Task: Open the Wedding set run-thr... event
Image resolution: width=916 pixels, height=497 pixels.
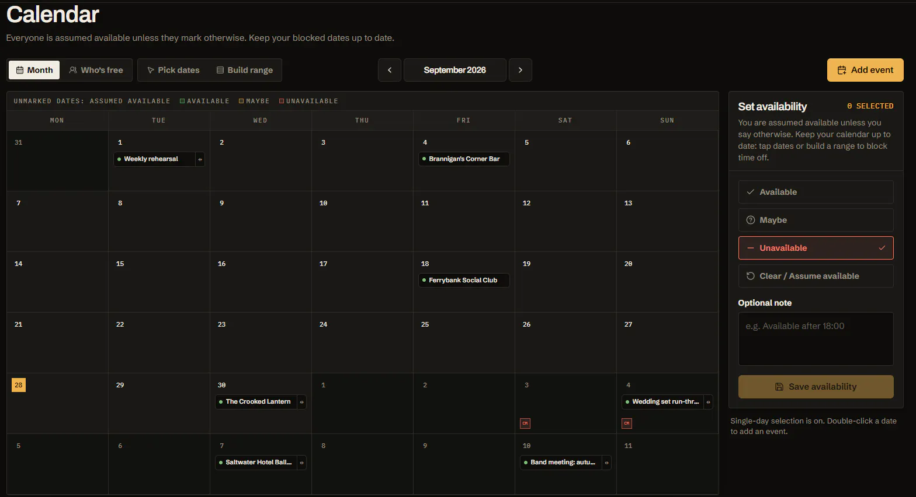Action: pos(662,402)
